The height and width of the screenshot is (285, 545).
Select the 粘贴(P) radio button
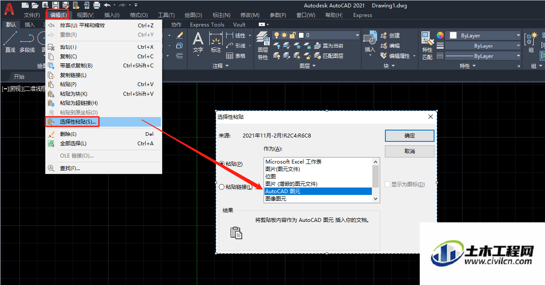point(222,164)
